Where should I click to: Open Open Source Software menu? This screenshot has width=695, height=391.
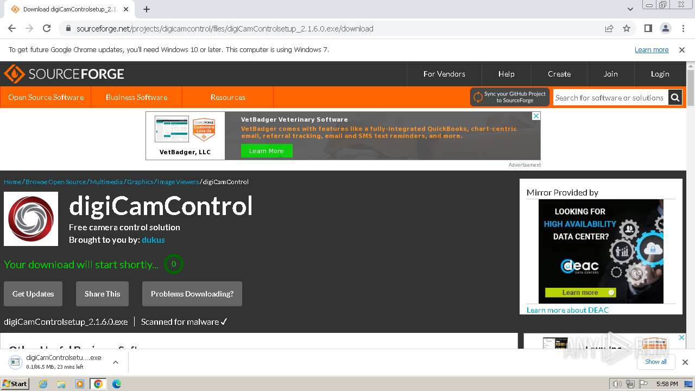[x=46, y=97]
